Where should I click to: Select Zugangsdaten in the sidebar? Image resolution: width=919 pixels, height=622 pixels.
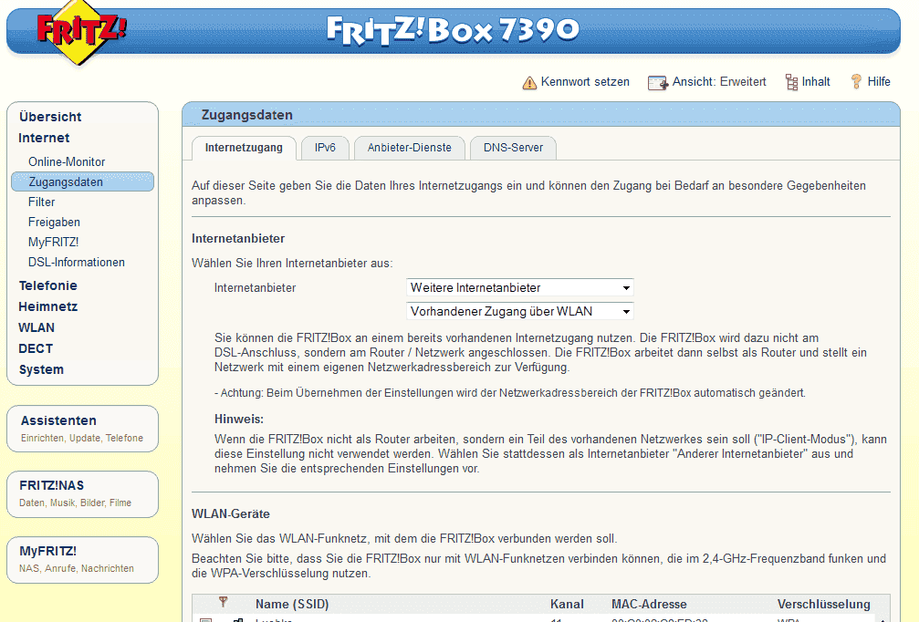tap(83, 181)
